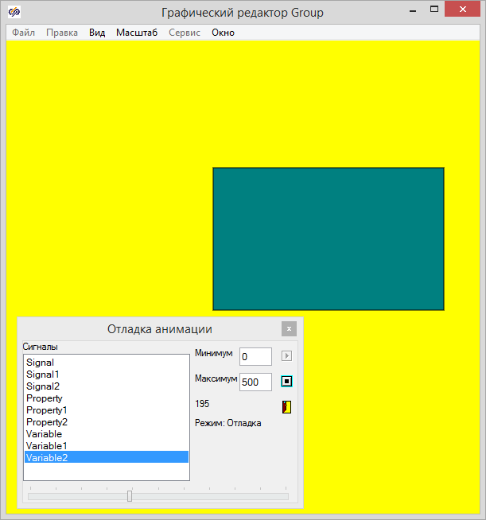The width and height of the screenshot is (486, 520).
Task: Click the yellow exit door icon
Action: [287, 407]
